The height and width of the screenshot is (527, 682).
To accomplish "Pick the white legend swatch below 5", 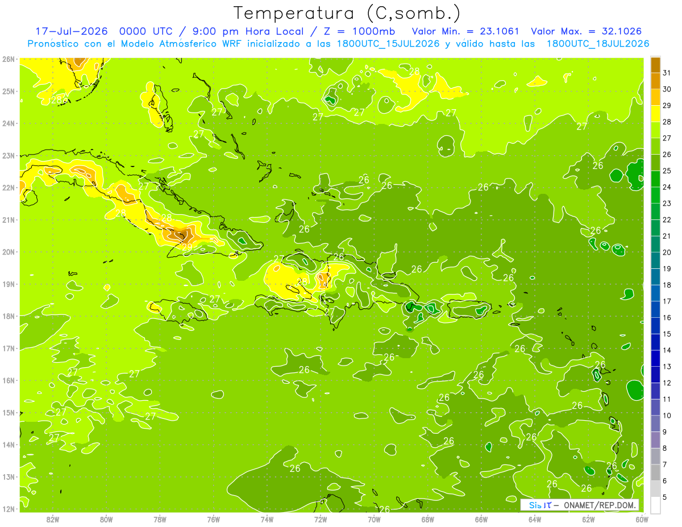I will pyautogui.click(x=655, y=505).
